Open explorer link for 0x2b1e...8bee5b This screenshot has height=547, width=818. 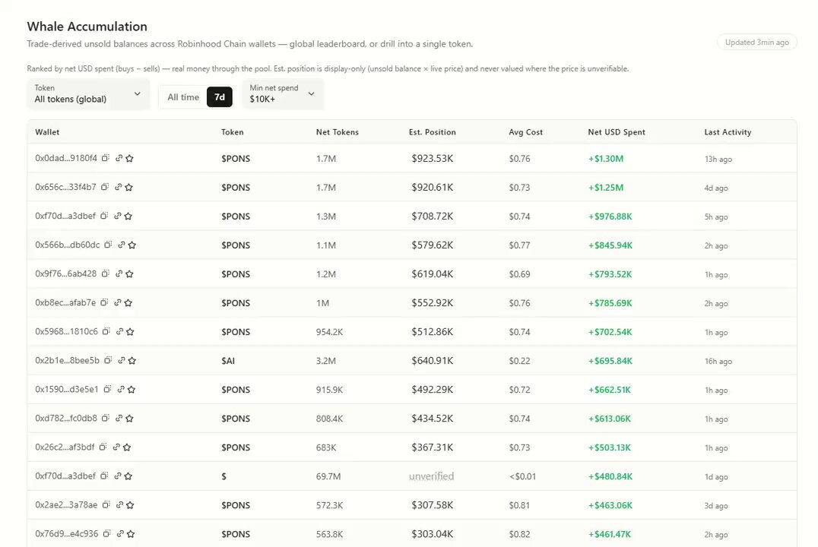(x=122, y=360)
